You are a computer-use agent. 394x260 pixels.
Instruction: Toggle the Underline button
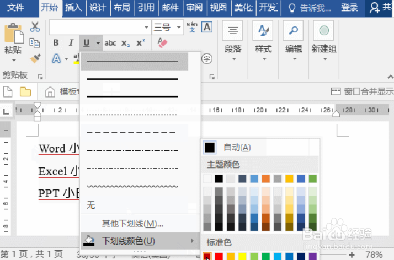pyautogui.click(x=87, y=43)
